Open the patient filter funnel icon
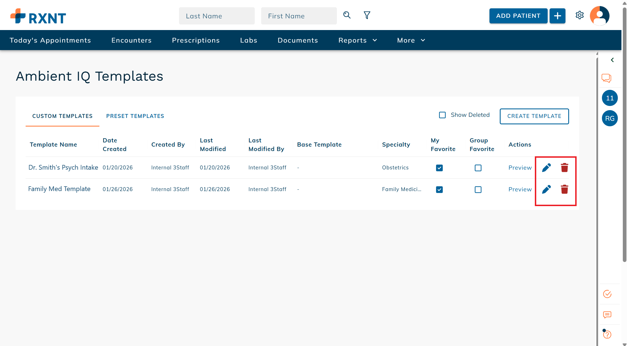The width and height of the screenshot is (627, 346). 367,15
